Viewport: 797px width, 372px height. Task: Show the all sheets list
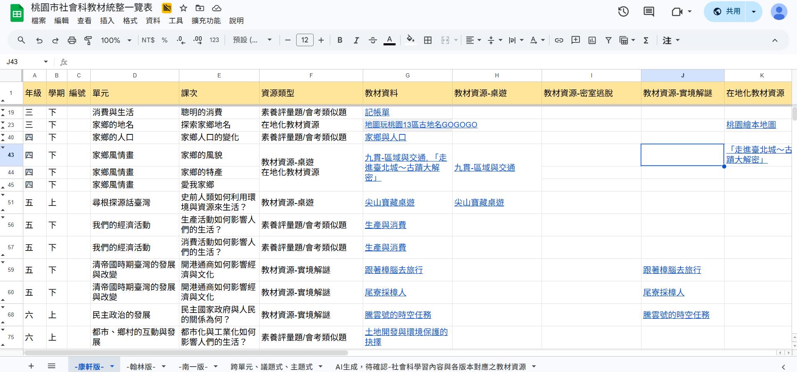(52, 366)
